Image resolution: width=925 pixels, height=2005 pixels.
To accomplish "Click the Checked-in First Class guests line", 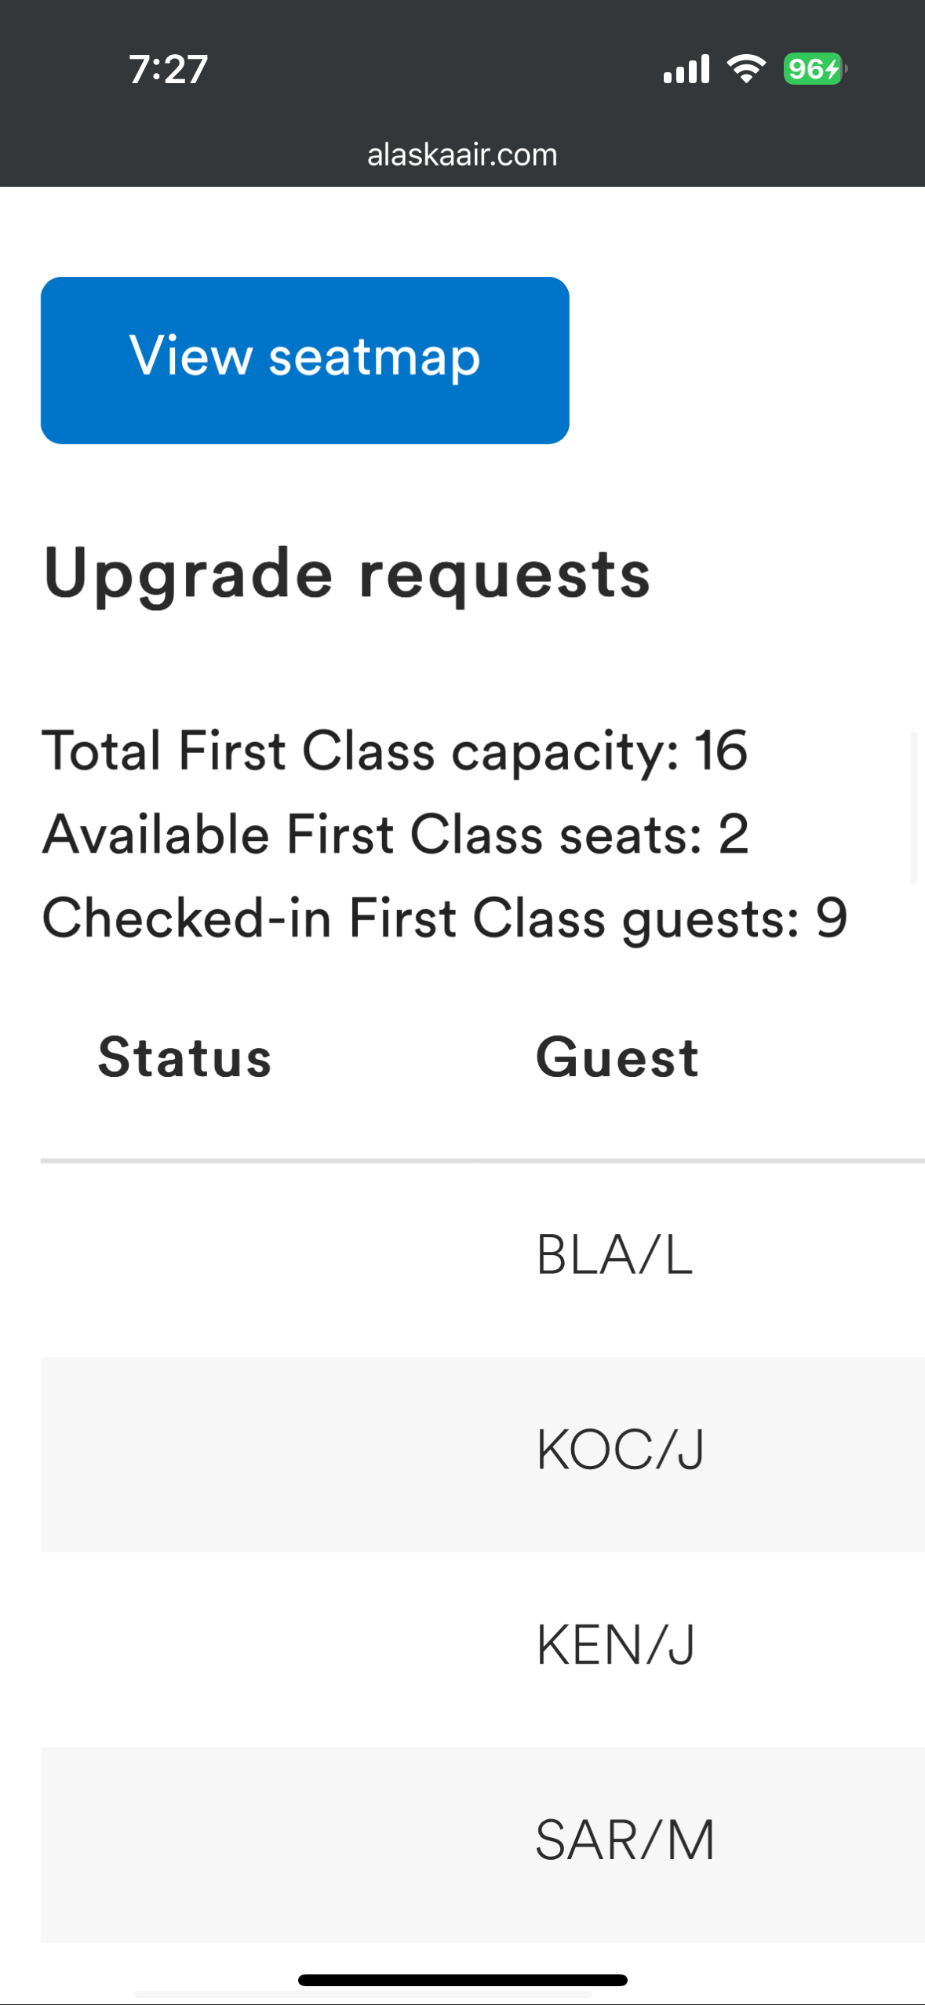I will pos(444,918).
